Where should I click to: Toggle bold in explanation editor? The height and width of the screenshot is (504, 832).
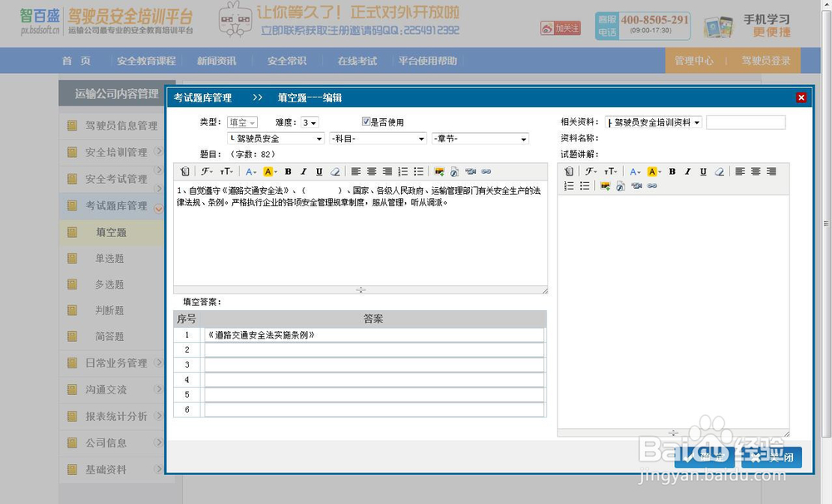point(672,171)
